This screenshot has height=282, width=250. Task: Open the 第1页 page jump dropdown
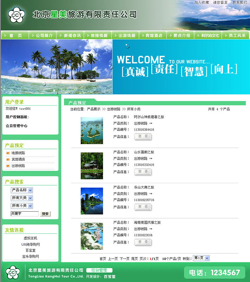point(207,258)
